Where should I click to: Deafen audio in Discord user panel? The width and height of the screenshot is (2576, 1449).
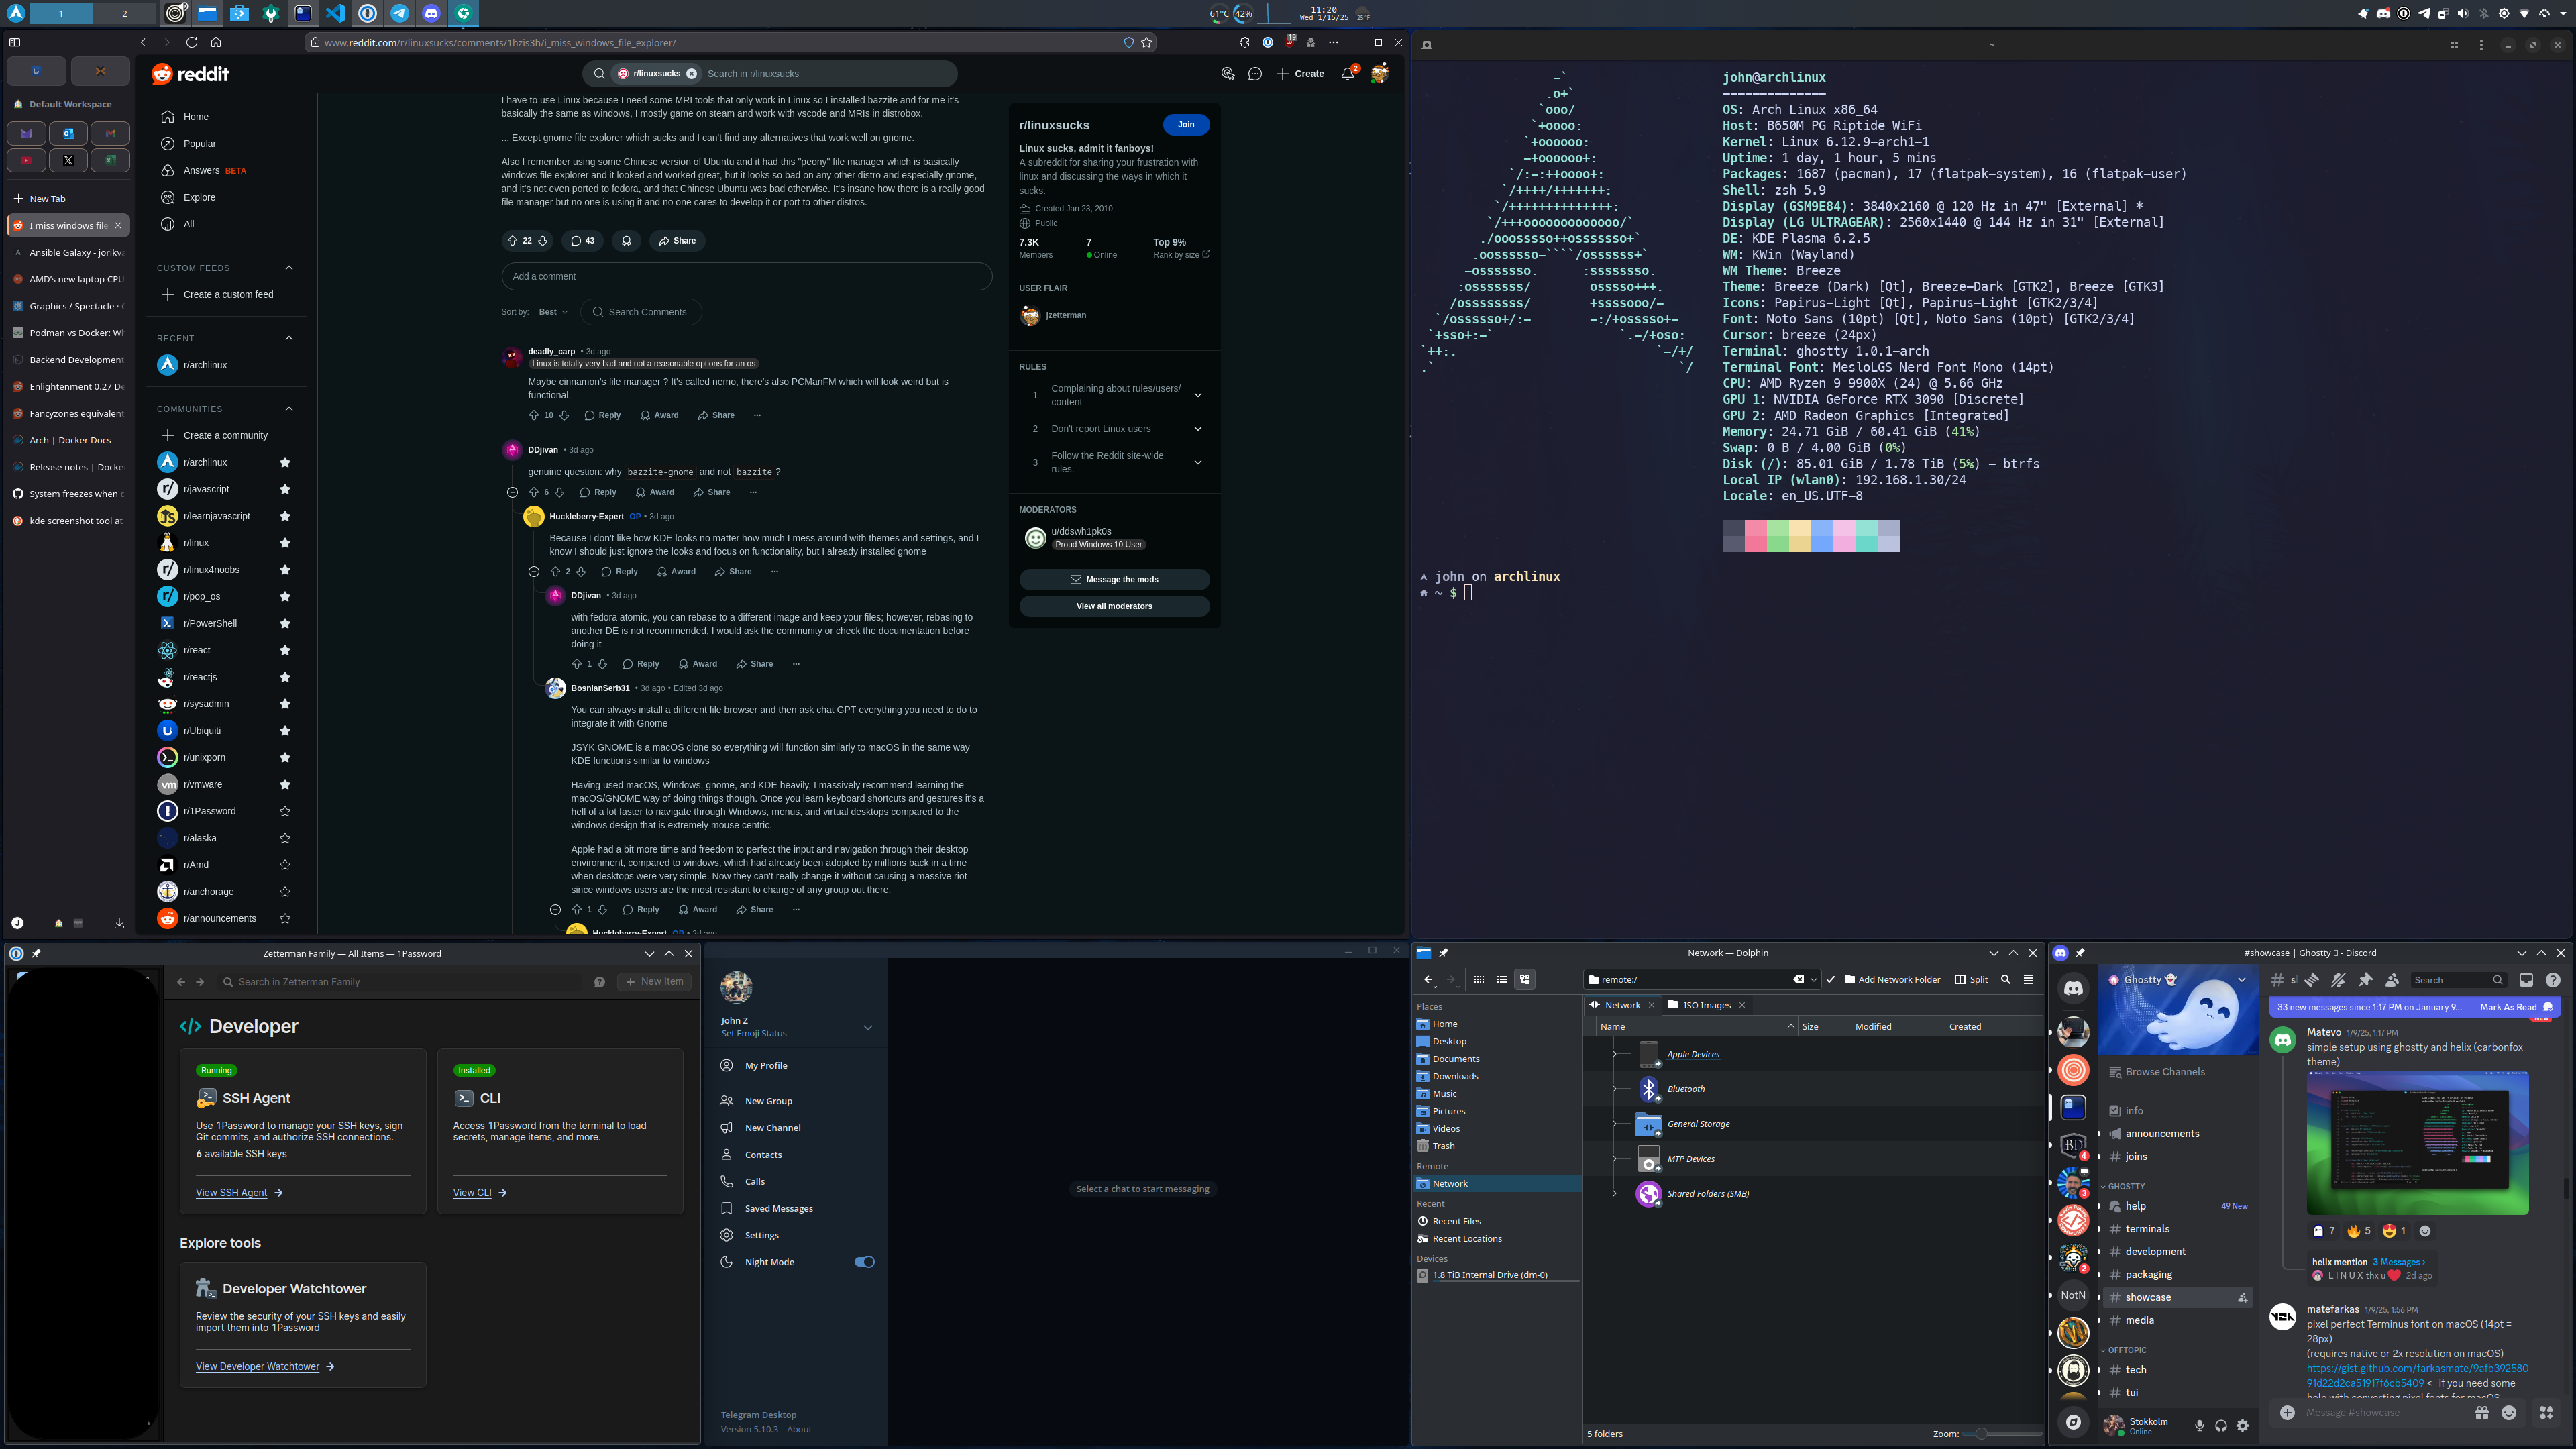[2220, 1425]
